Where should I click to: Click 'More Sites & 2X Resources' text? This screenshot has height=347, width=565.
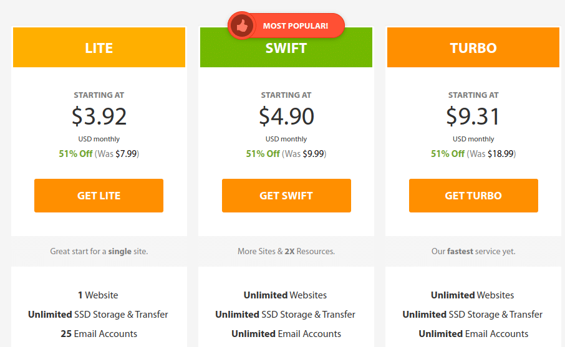(286, 251)
